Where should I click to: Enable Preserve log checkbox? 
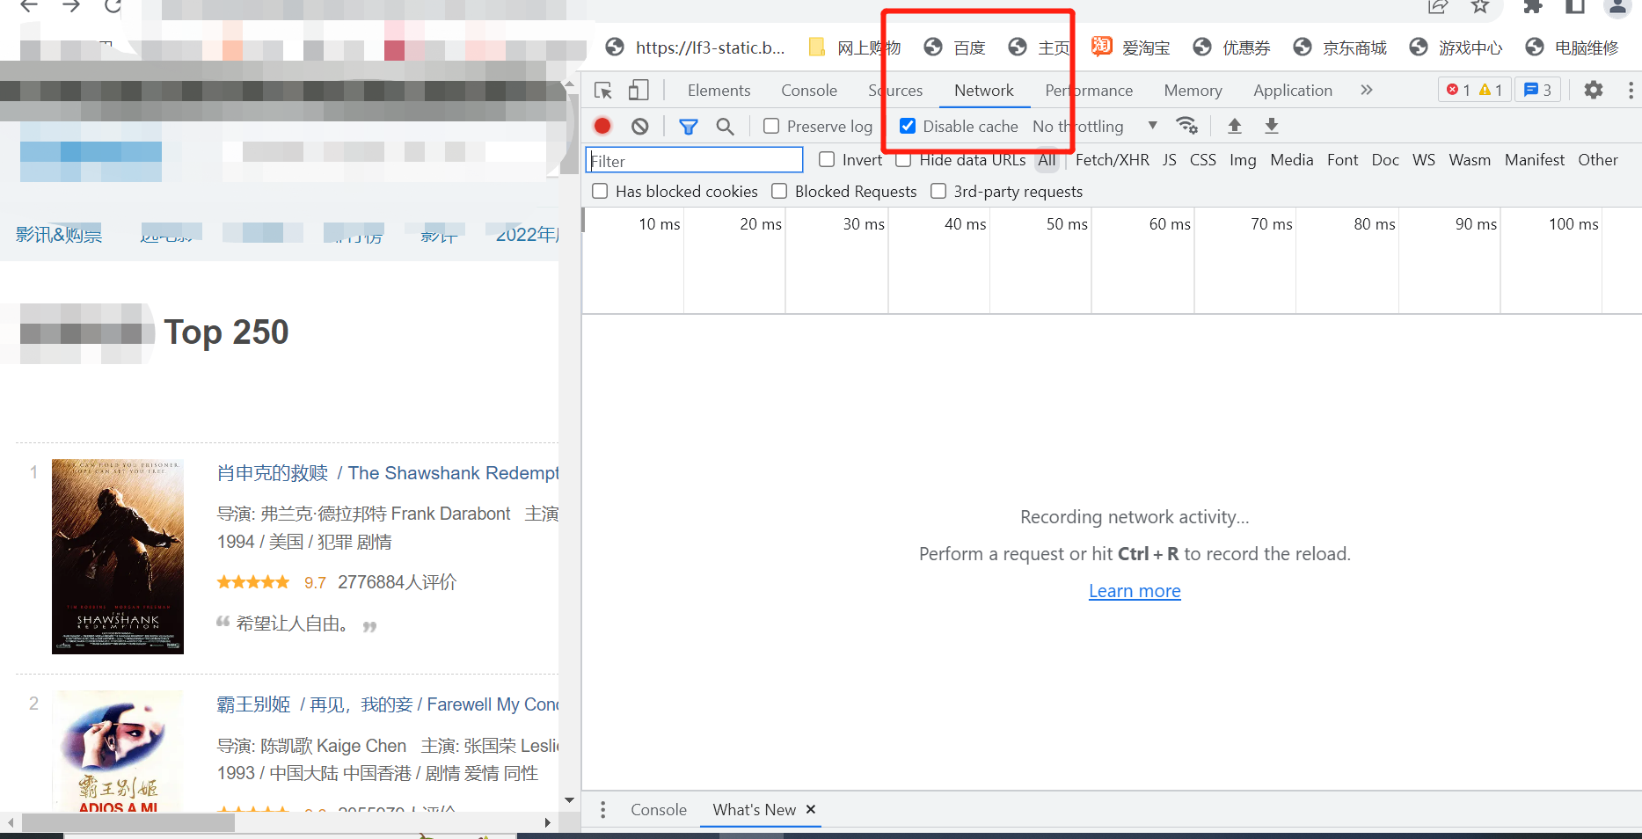(771, 126)
